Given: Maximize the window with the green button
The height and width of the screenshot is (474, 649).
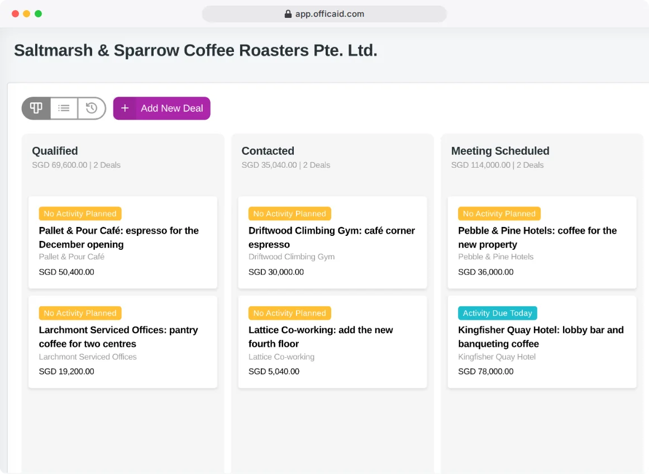Looking at the screenshot, I should click(x=38, y=13).
